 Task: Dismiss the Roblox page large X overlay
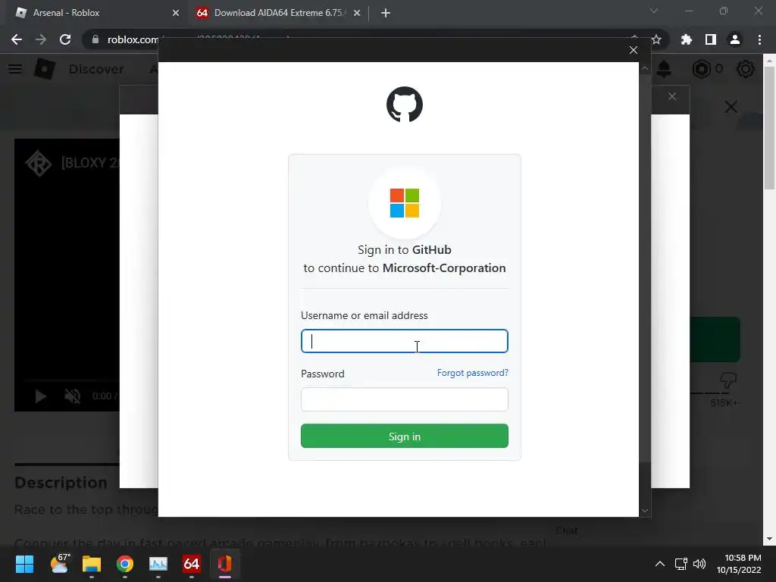click(x=731, y=107)
